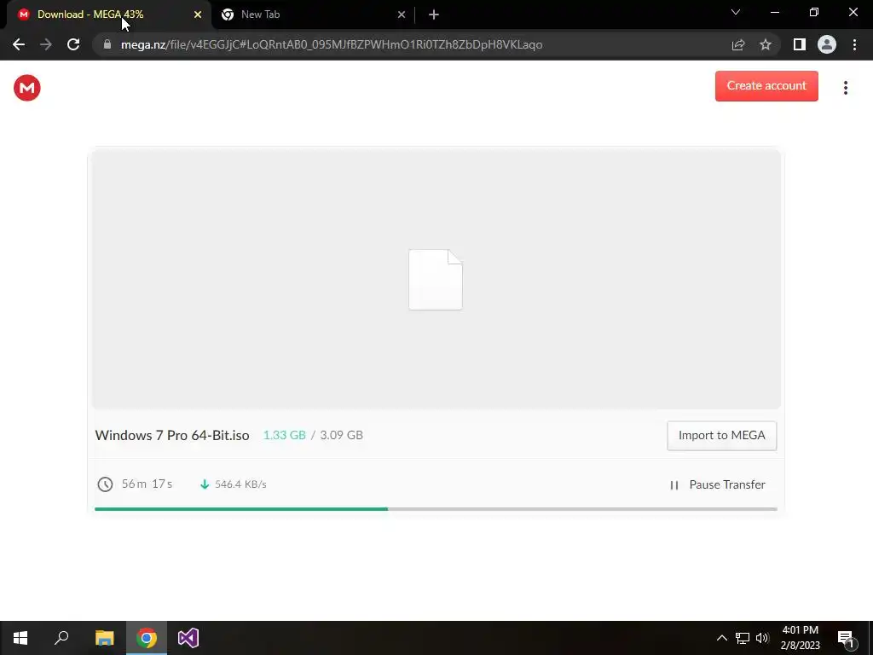Open File Explorer from taskbar

point(104,638)
